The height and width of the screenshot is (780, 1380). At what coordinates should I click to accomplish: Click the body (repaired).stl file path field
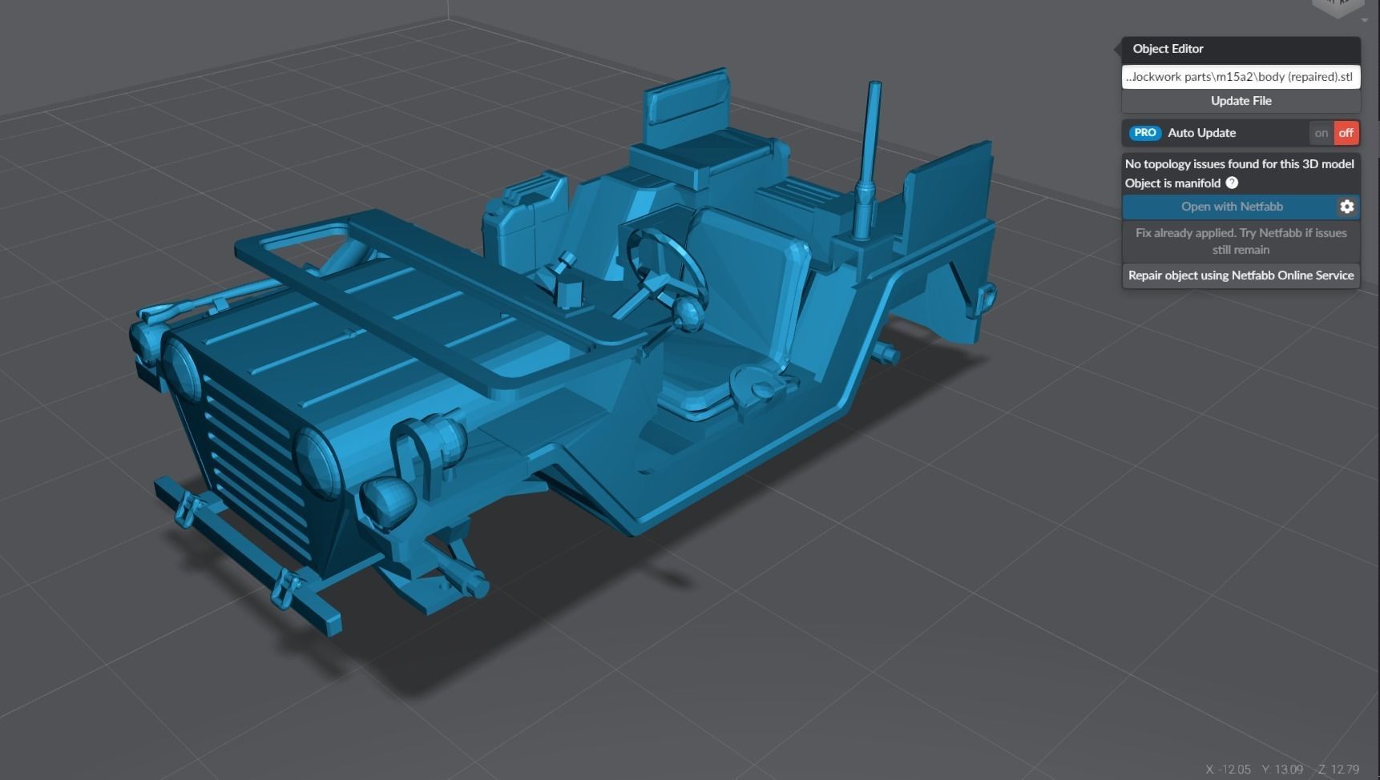point(1241,77)
